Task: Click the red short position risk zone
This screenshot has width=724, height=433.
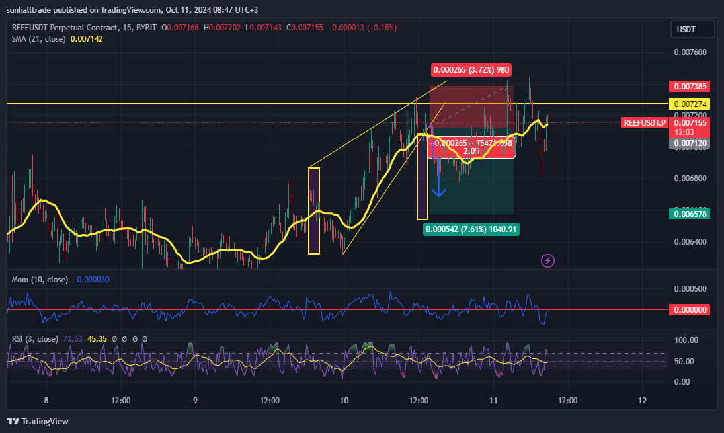Action: coord(471,106)
